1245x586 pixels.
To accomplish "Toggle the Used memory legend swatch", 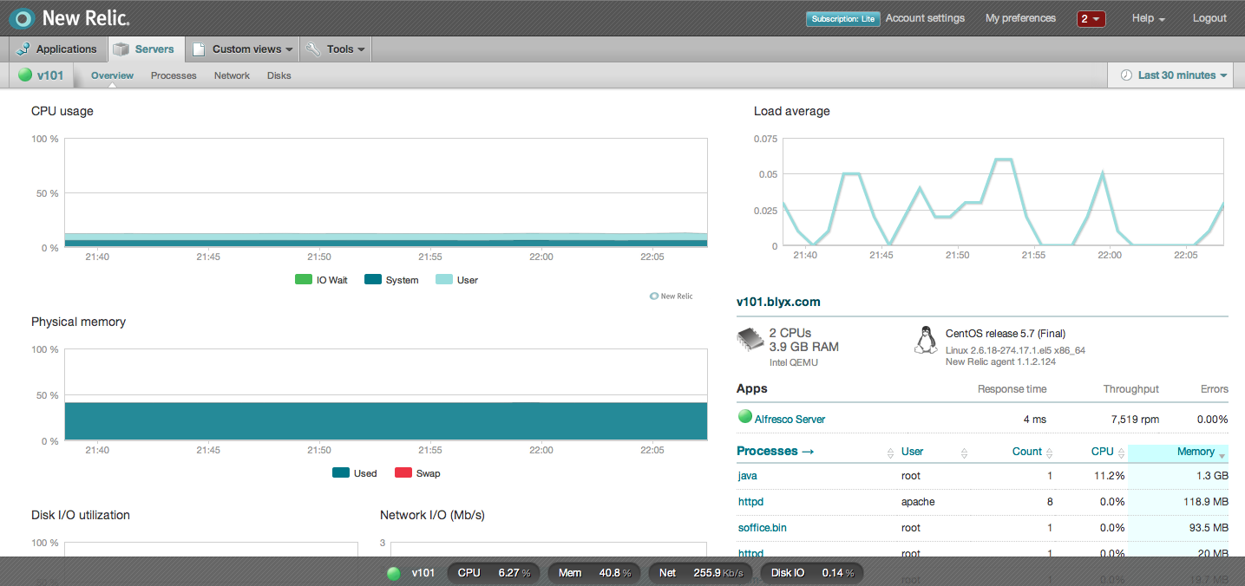I will [341, 473].
